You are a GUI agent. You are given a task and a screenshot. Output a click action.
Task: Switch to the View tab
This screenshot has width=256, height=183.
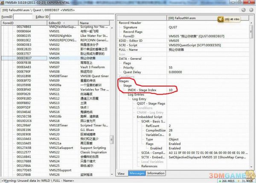click(121, 174)
